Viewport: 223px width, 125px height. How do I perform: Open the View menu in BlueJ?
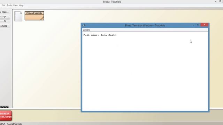(x=15, y=6)
